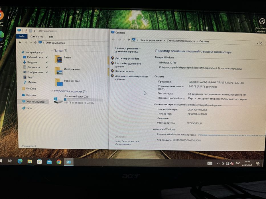Launch Microsoft Edge from taskbar
This screenshot has height=199, width=266.
tap(20, 161)
